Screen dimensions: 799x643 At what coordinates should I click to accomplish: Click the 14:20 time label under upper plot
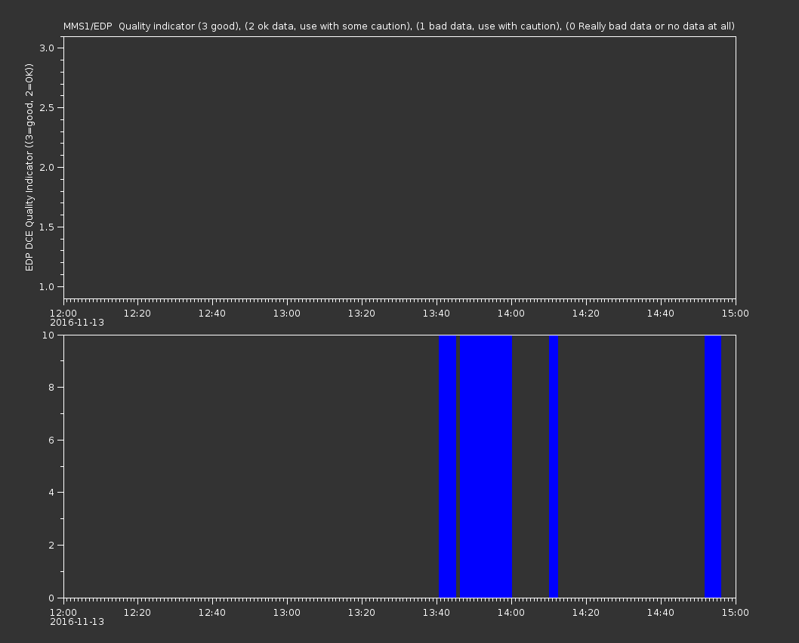[586, 313]
